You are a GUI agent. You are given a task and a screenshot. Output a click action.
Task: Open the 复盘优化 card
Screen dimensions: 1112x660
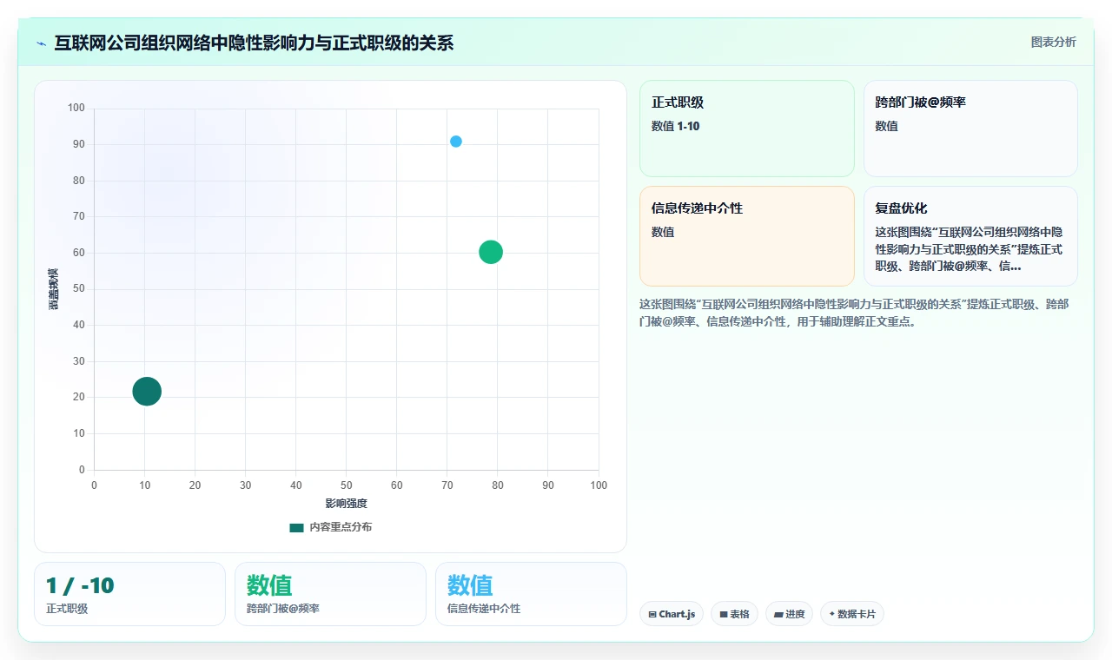[x=970, y=236]
